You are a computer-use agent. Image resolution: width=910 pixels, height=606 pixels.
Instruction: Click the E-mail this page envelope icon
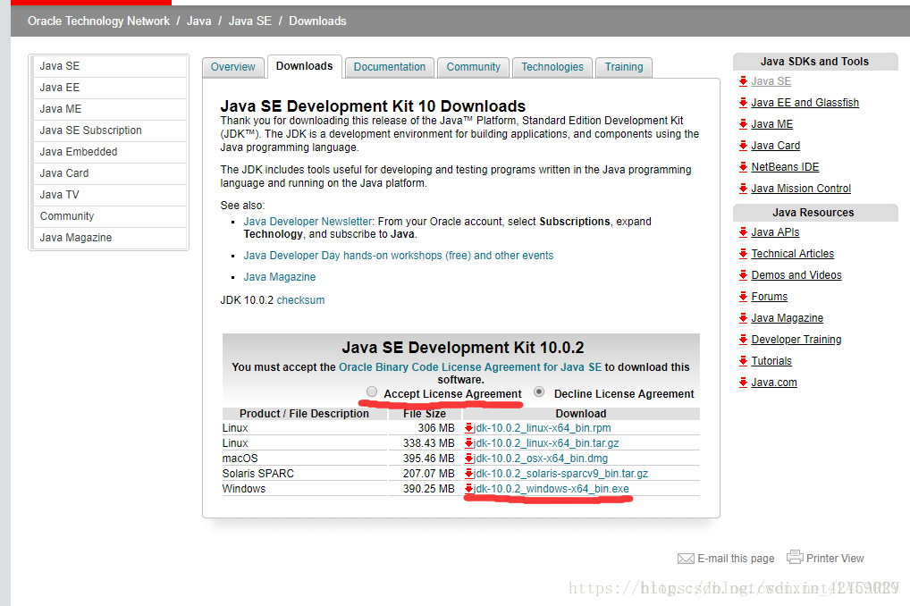click(x=687, y=558)
